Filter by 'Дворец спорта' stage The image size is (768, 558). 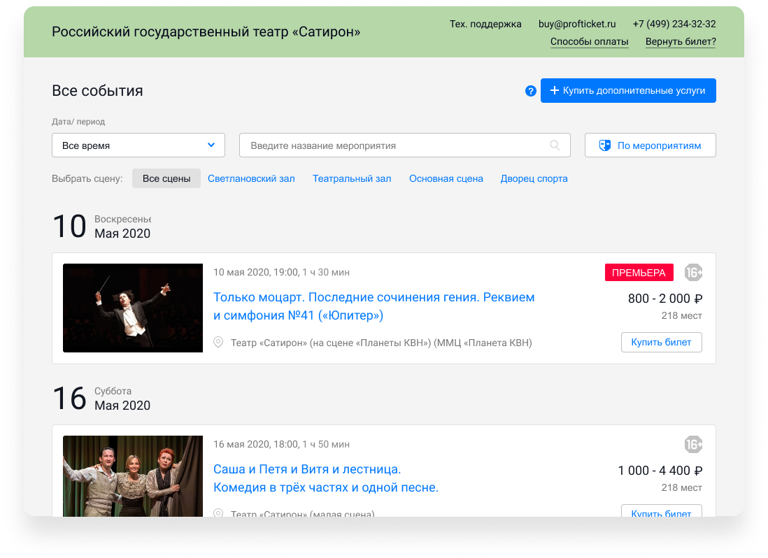coord(534,179)
